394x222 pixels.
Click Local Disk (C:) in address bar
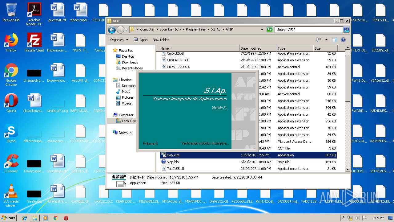click(x=170, y=30)
